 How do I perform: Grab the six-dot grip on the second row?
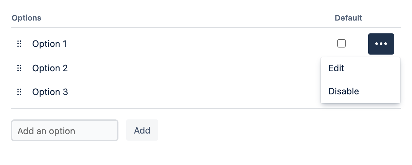pyautogui.click(x=19, y=68)
